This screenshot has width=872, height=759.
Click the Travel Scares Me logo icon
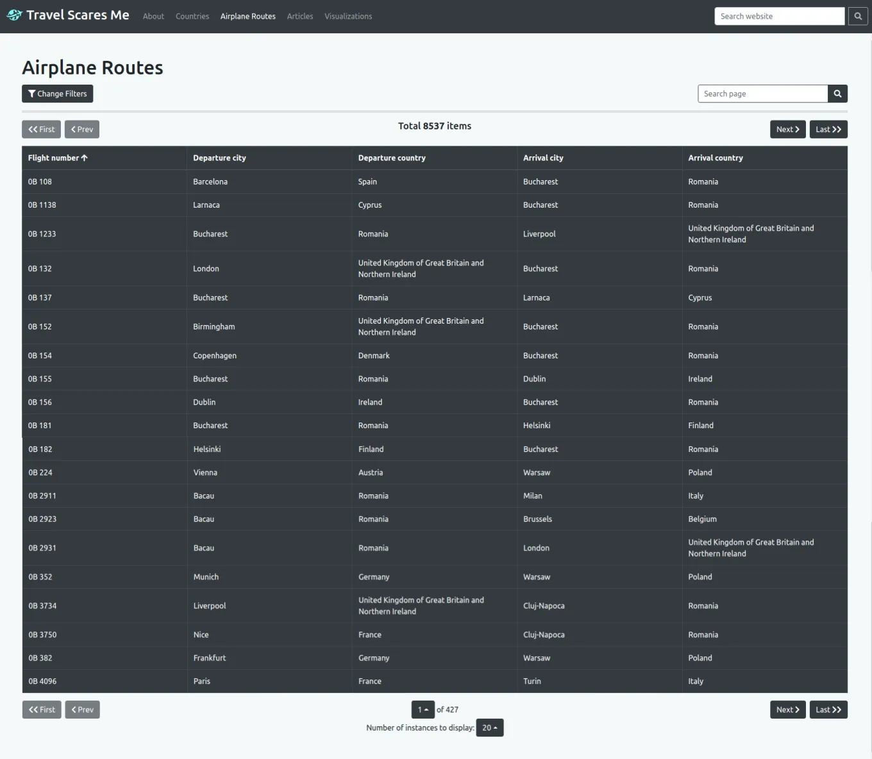tap(14, 15)
